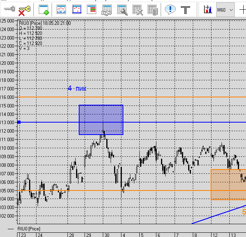Click the greyed copy table icon

[x=152, y=10]
